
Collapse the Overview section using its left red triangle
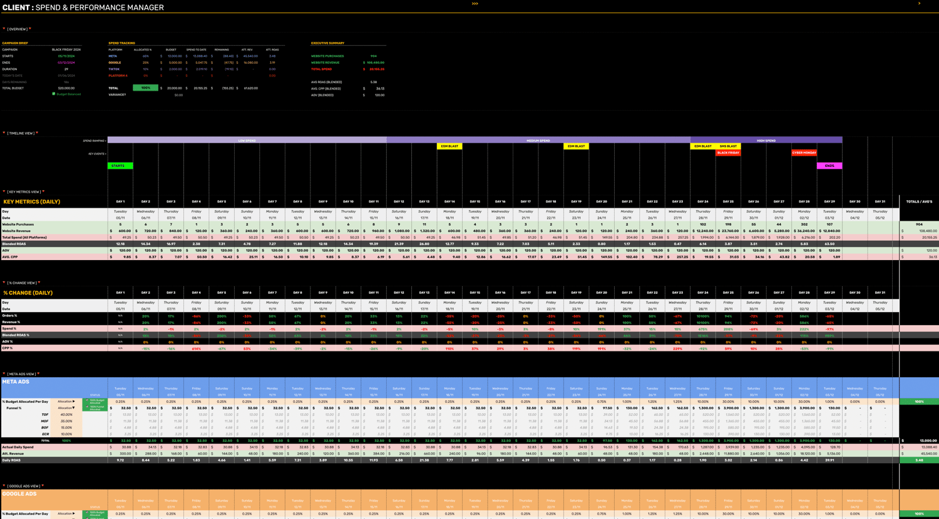(x=4, y=29)
